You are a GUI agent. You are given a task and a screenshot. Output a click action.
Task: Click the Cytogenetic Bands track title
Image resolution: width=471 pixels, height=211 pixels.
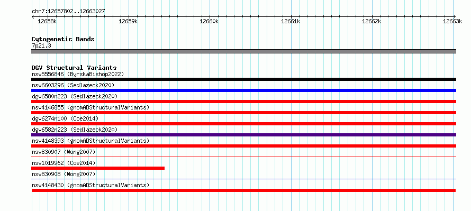coord(63,39)
